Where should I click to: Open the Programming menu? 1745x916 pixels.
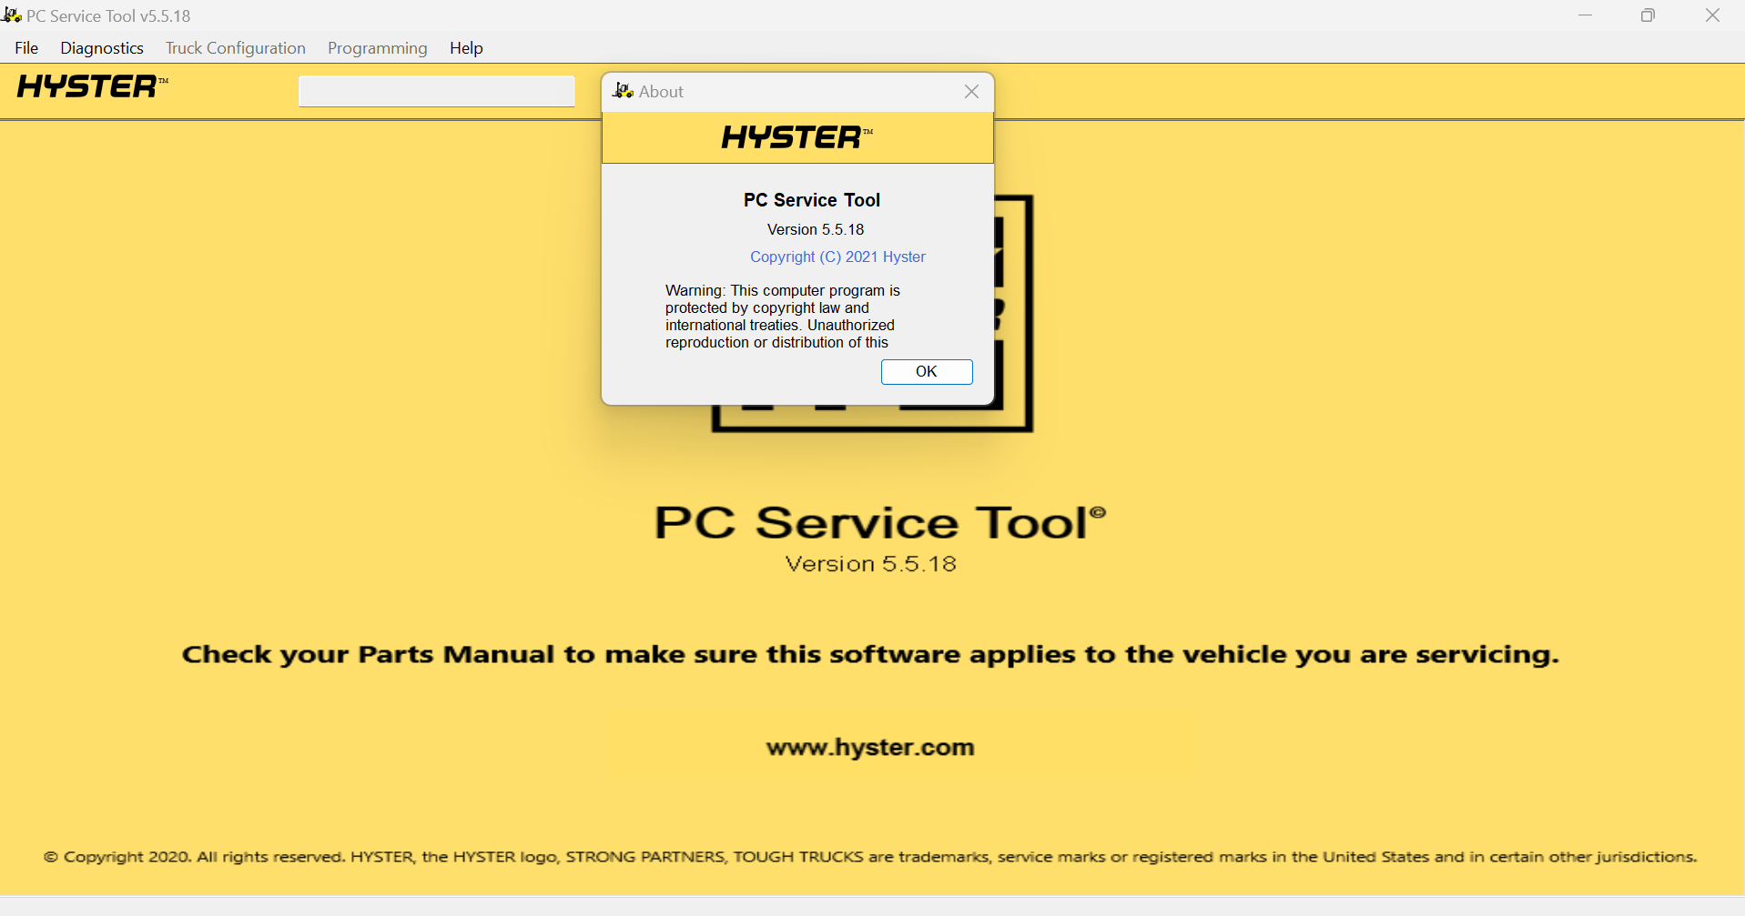[x=377, y=48]
